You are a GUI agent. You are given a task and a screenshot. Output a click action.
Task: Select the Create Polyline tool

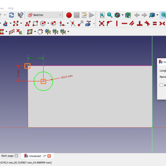[x=28, y=24]
